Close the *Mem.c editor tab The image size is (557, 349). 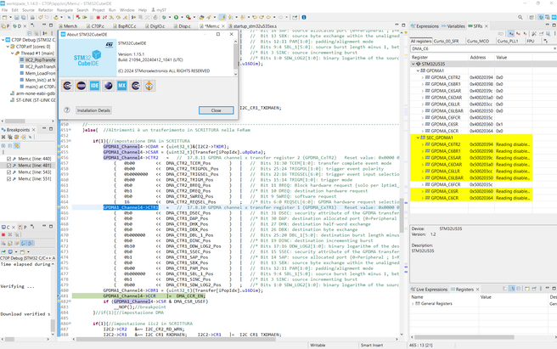pos(223,26)
